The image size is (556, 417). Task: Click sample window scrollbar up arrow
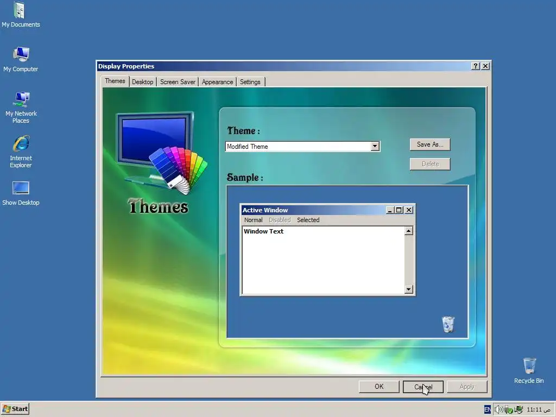pyautogui.click(x=408, y=231)
